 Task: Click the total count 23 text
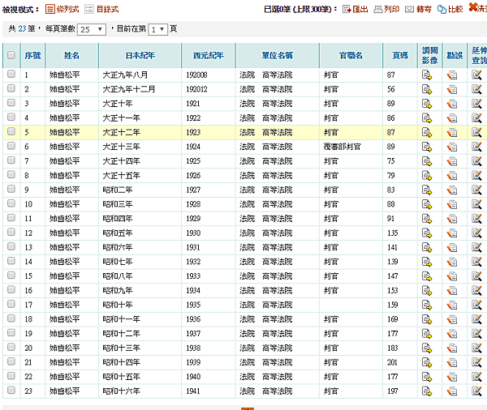click(22, 29)
